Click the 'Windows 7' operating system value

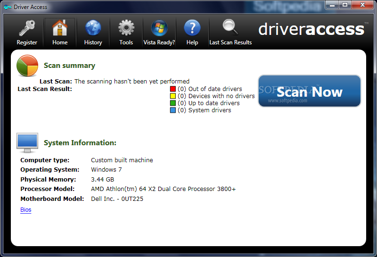[x=107, y=170]
